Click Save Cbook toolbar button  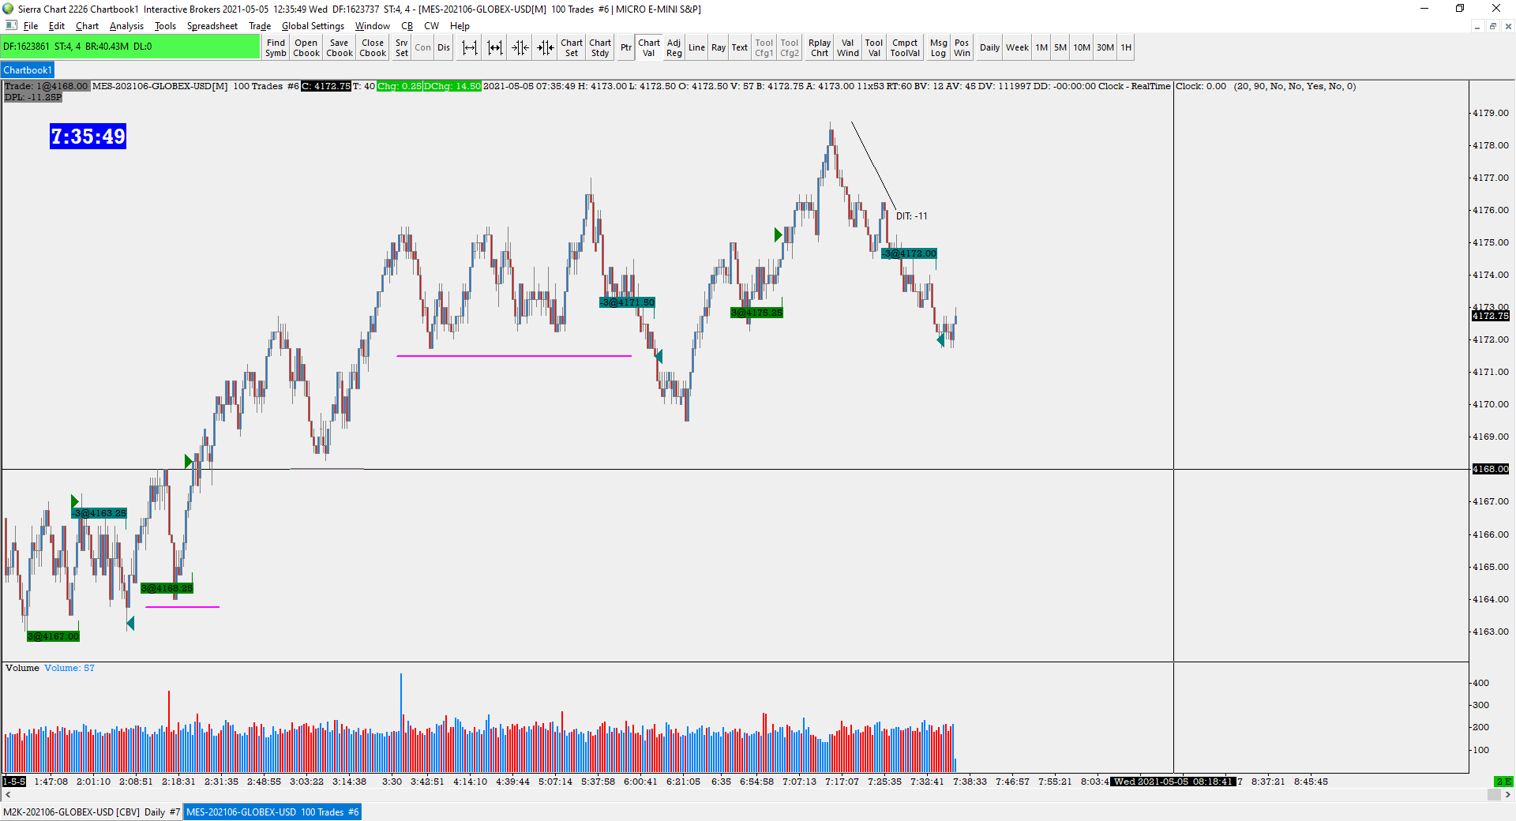click(x=340, y=47)
